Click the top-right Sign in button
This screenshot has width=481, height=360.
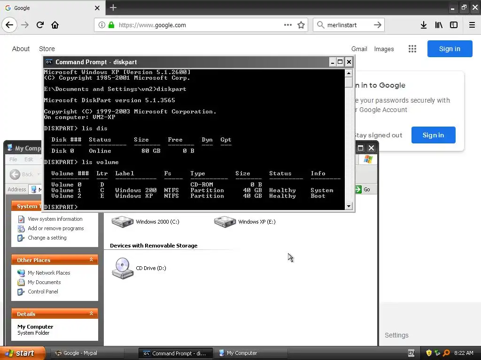pos(450,49)
